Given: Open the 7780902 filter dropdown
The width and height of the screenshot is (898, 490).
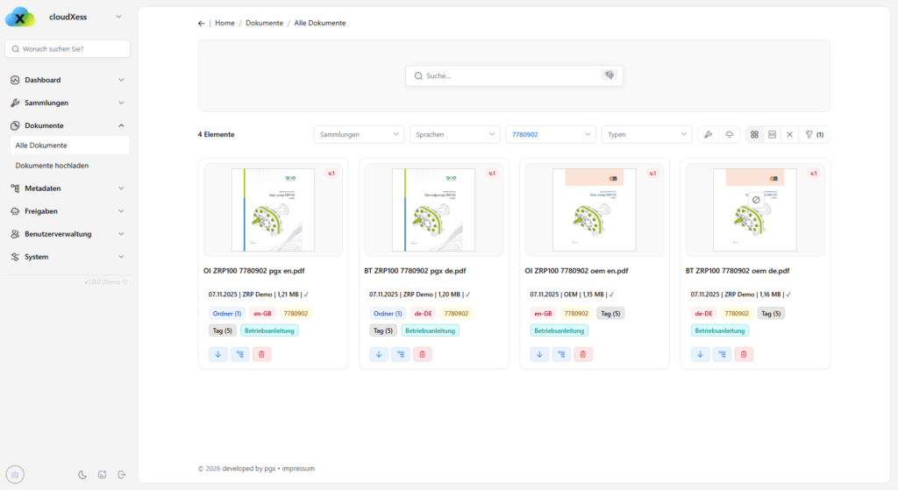Looking at the screenshot, I should 551,134.
